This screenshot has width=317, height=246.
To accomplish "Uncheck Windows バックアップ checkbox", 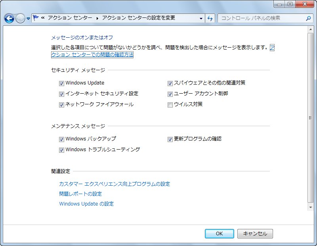I will [x=61, y=139].
